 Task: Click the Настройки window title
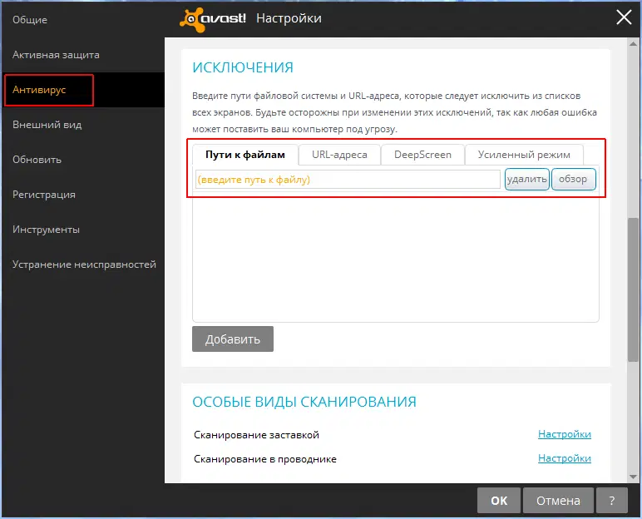click(x=289, y=18)
